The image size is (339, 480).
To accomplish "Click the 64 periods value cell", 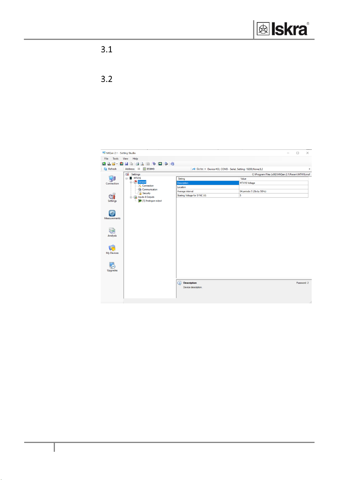I will (274, 191).
